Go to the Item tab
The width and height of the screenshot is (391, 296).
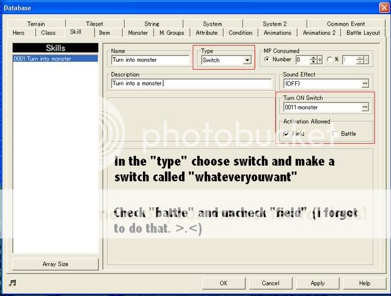[x=104, y=33]
